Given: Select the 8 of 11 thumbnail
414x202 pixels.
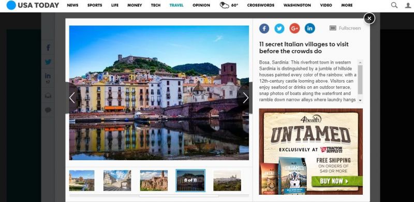Looking at the screenshot, I should (x=190, y=180).
